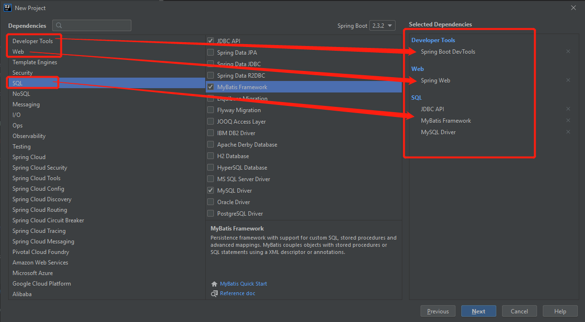Enable the HyperSQL Database checkbox
This screenshot has width=585, height=322.
211,167
